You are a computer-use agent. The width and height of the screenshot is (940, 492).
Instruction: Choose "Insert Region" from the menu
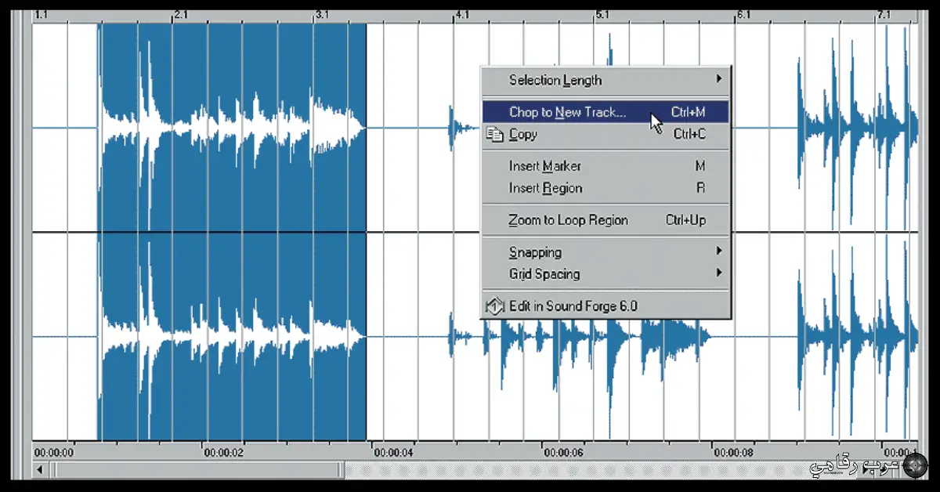[x=543, y=188]
